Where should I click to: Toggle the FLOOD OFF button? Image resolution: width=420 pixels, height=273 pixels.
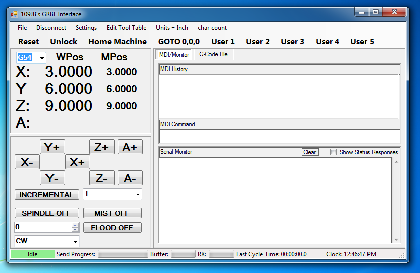click(113, 228)
